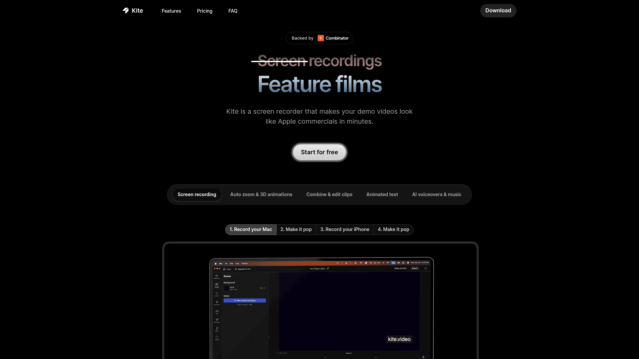
Task: Open hamburger menu icon in demo app
Action: tap(426, 268)
